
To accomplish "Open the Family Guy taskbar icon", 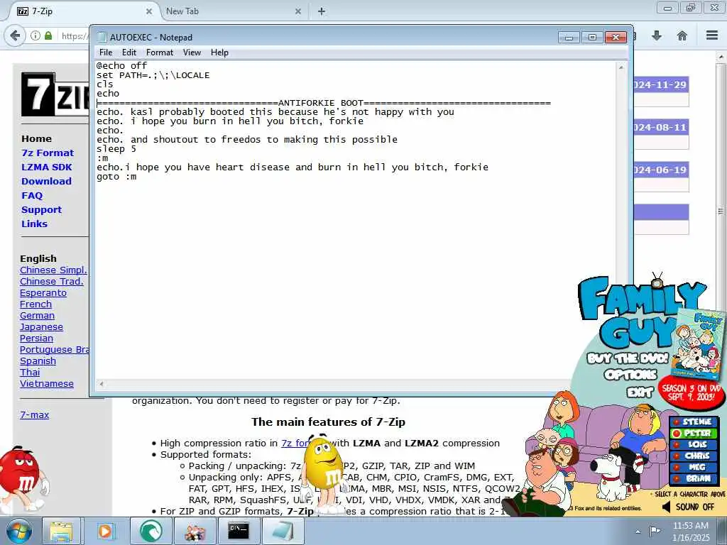I will [195, 531].
